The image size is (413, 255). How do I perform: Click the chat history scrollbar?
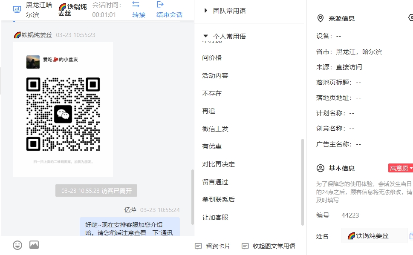(x=193, y=197)
